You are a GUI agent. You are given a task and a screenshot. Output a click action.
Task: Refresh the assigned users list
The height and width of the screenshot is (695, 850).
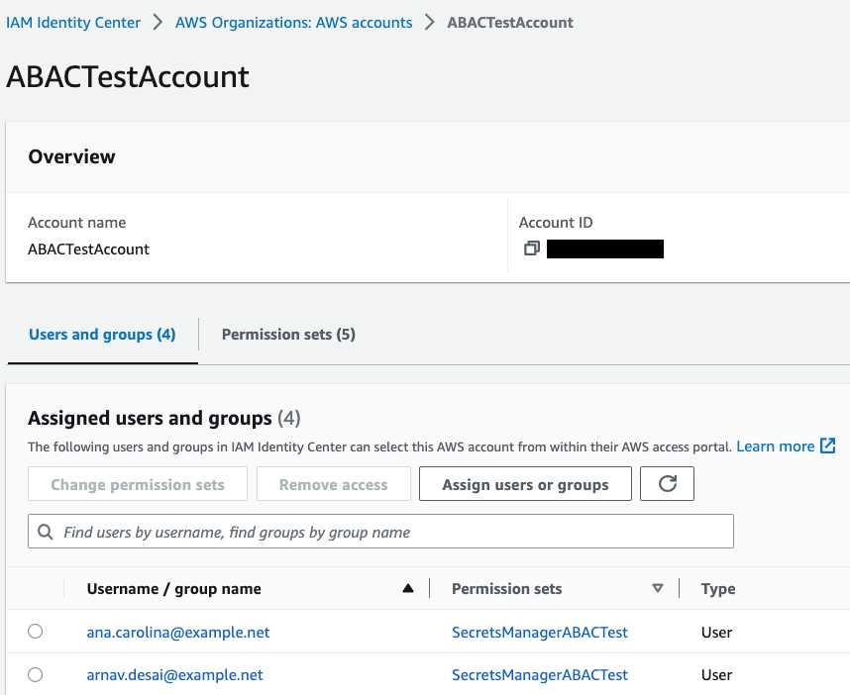pos(667,483)
